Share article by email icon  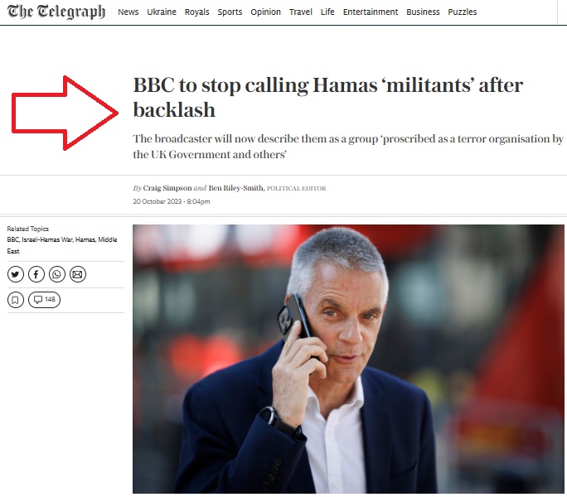click(x=77, y=274)
